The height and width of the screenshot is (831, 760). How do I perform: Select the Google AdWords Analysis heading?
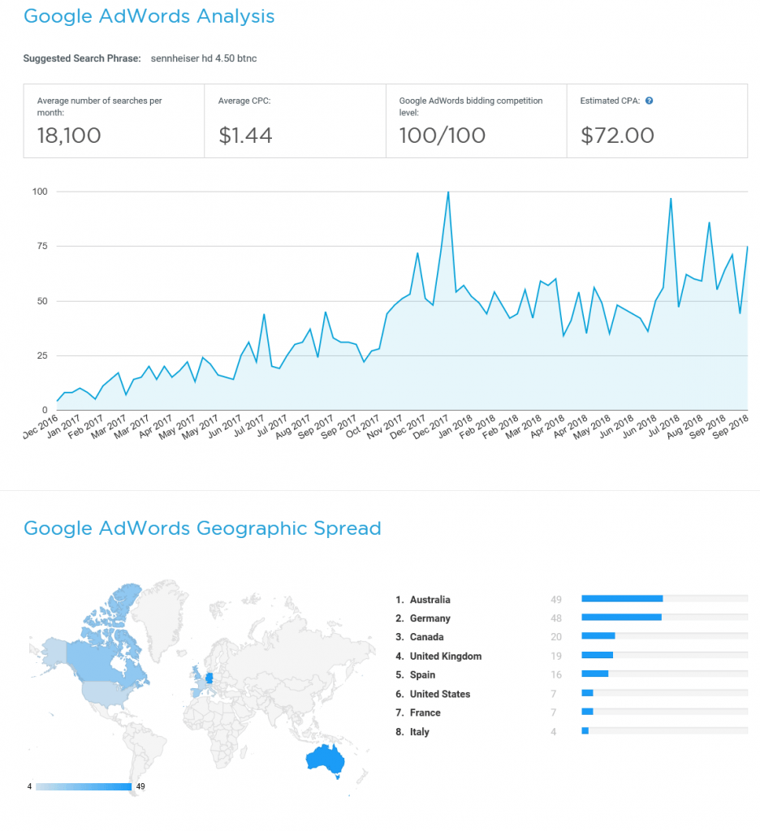pos(149,16)
